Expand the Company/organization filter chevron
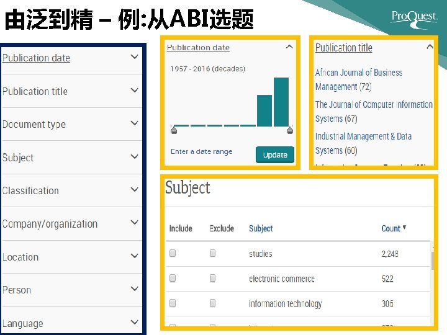 [134, 223]
